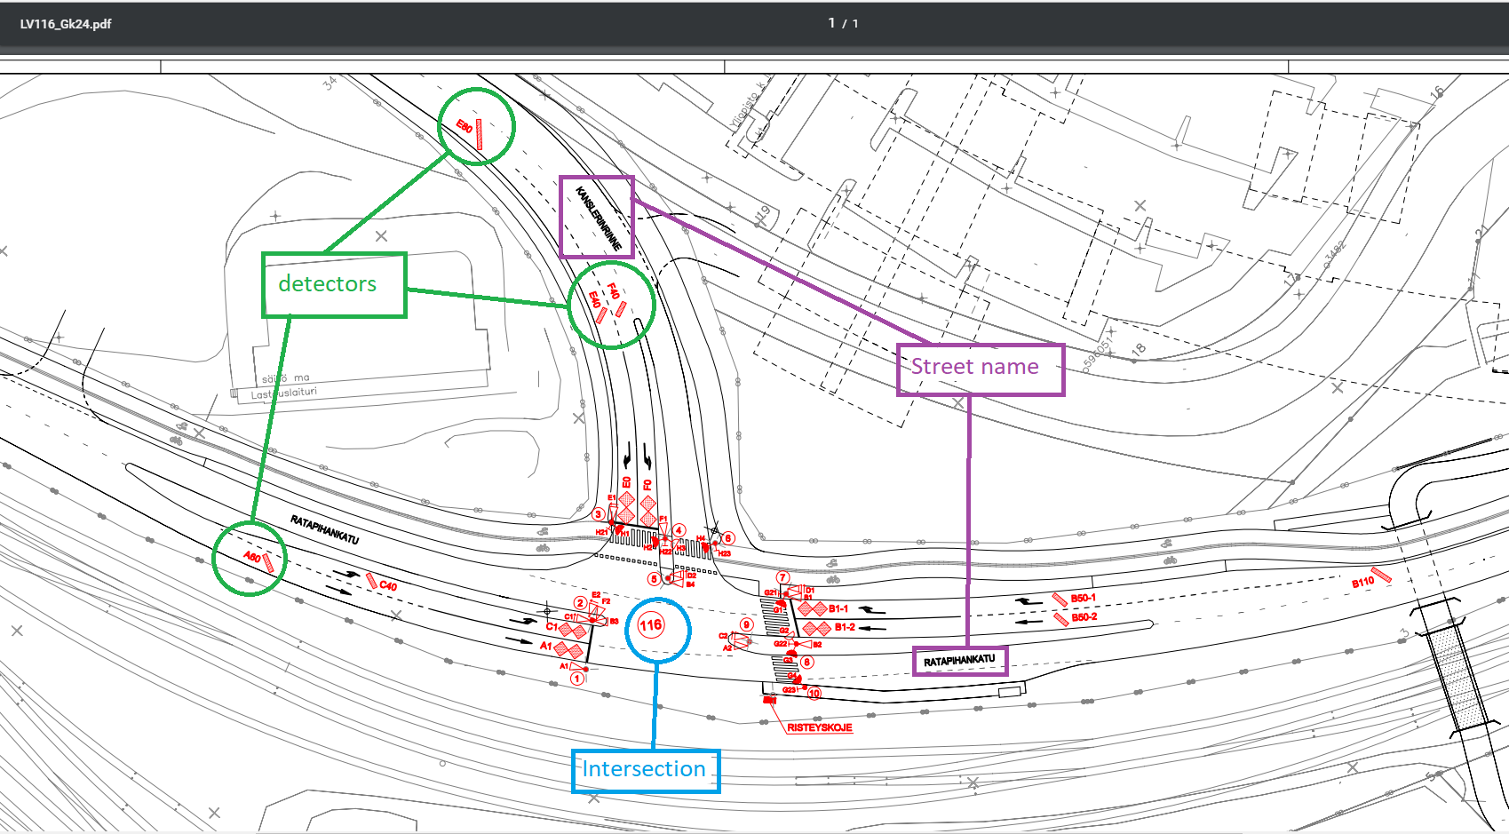Select the B50-2 detector symbol
The width and height of the screenshot is (1509, 834).
click(x=1060, y=619)
